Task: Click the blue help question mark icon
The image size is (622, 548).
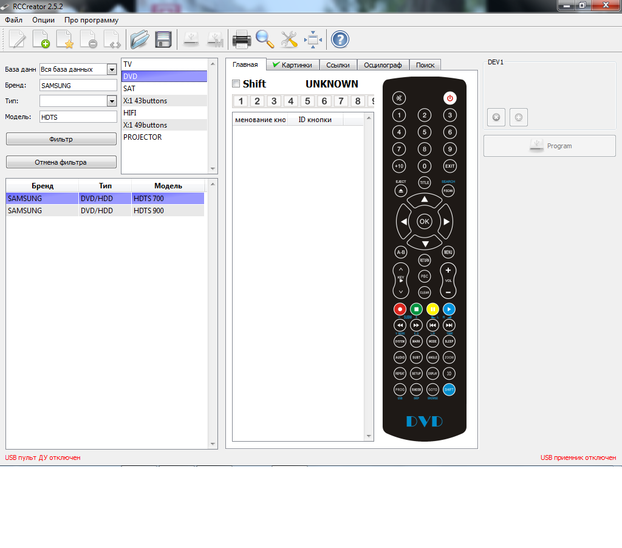Action: [340, 40]
